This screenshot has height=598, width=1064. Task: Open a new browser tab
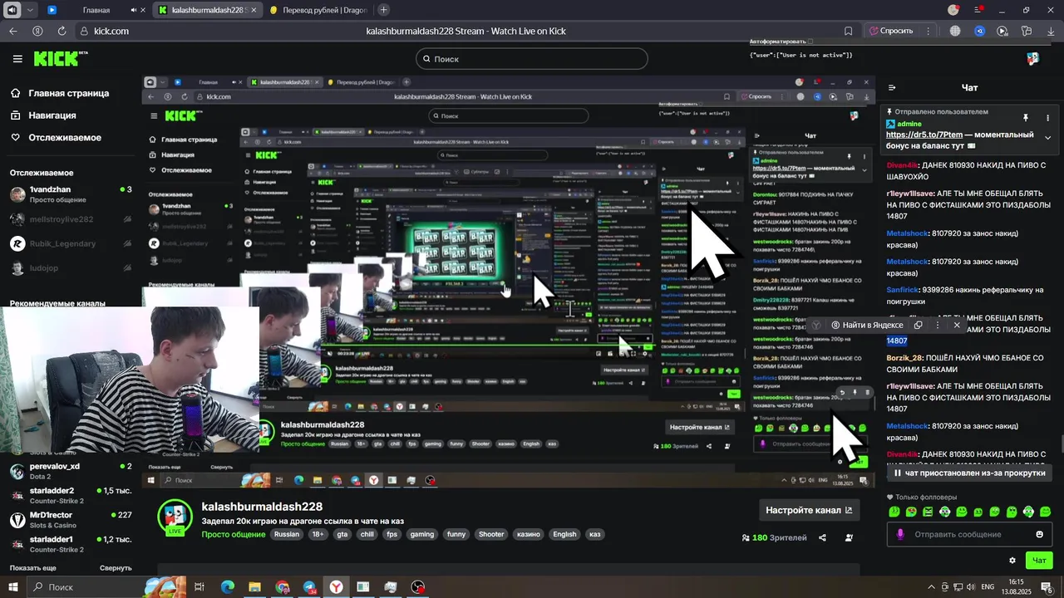(383, 10)
